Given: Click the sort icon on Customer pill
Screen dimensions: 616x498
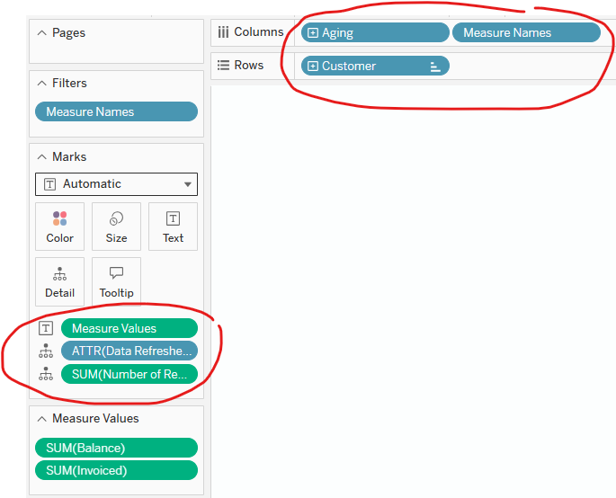Looking at the screenshot, I should (435, 67).
